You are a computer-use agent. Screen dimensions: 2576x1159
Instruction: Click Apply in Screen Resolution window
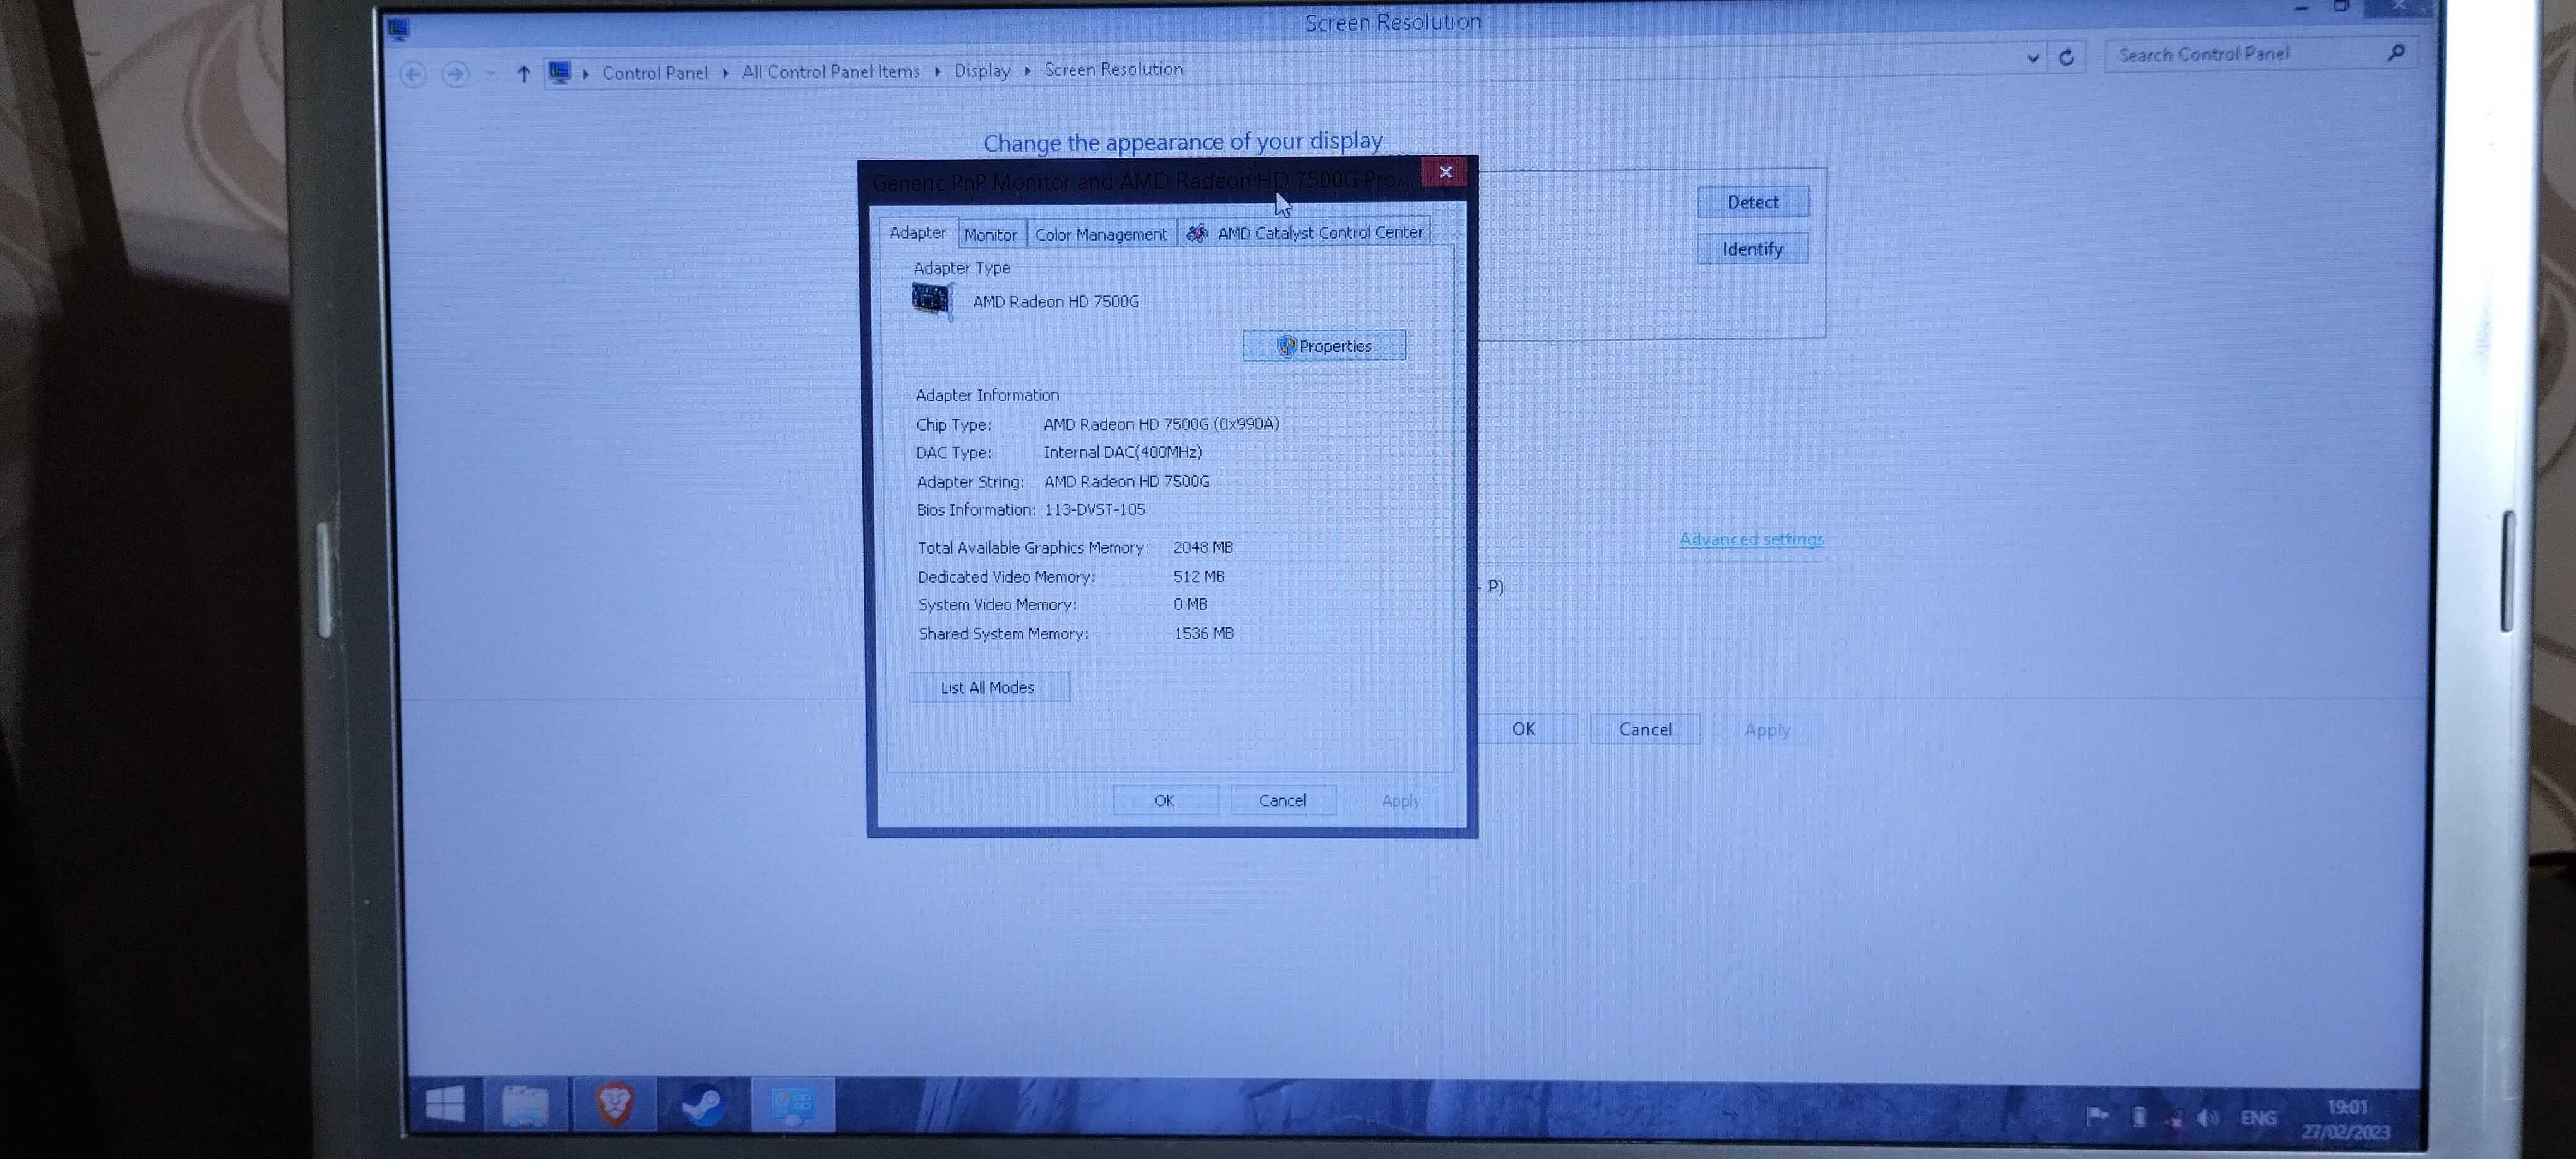click(1767, 730)
